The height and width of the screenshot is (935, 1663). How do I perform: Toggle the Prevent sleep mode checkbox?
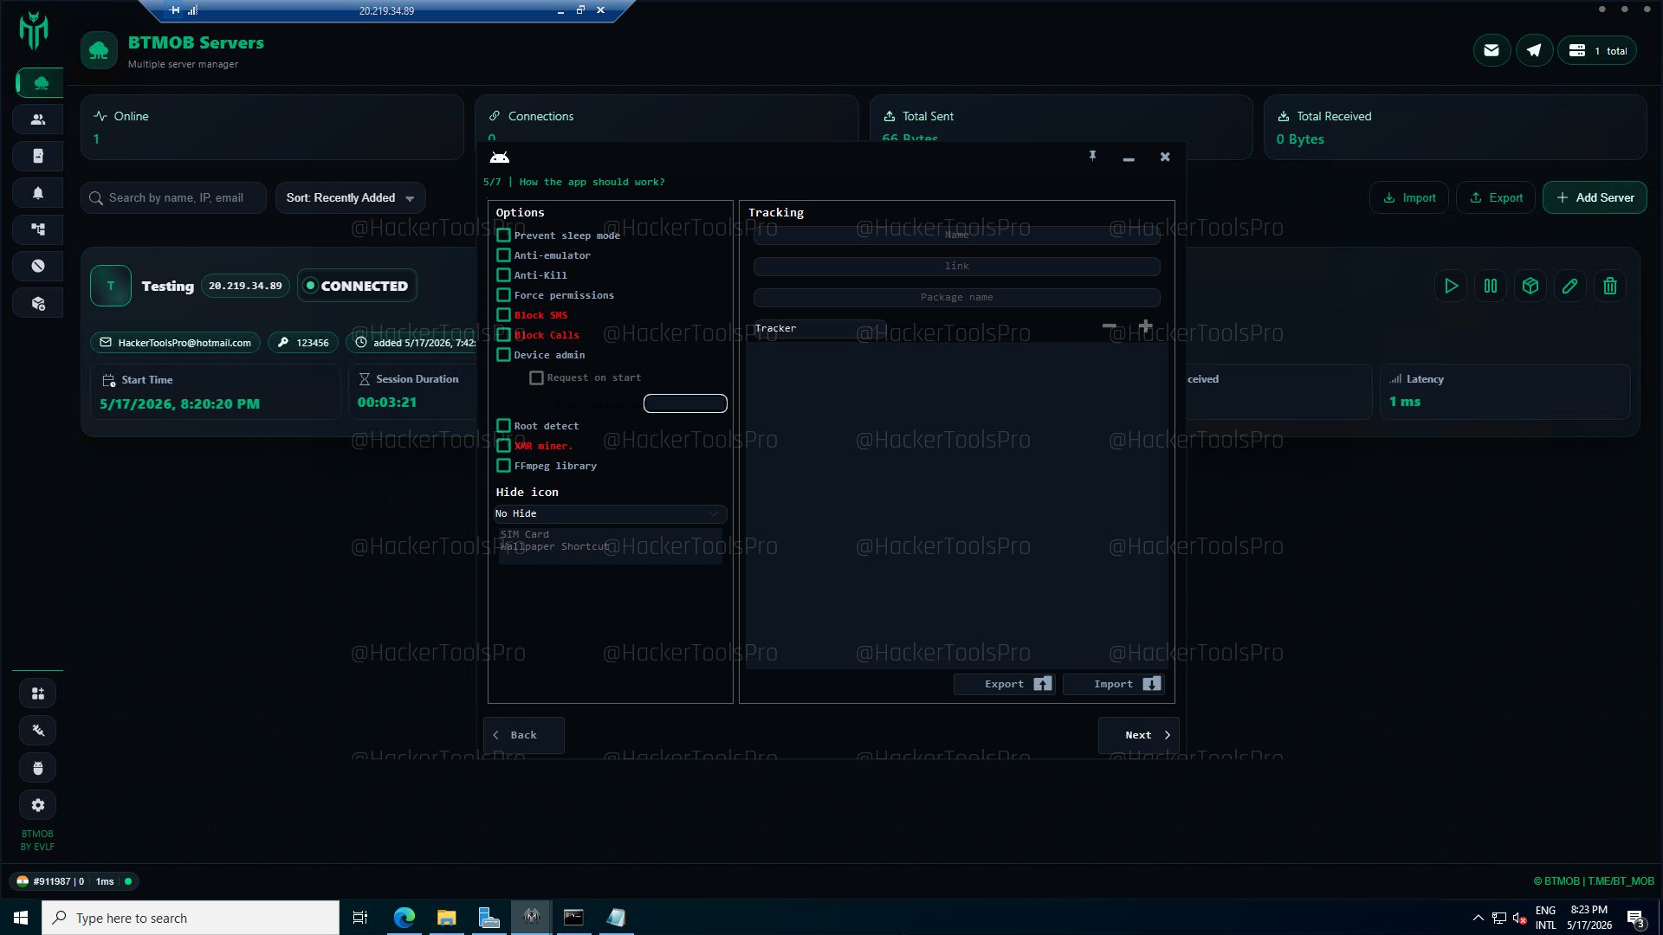coord(503,235)
